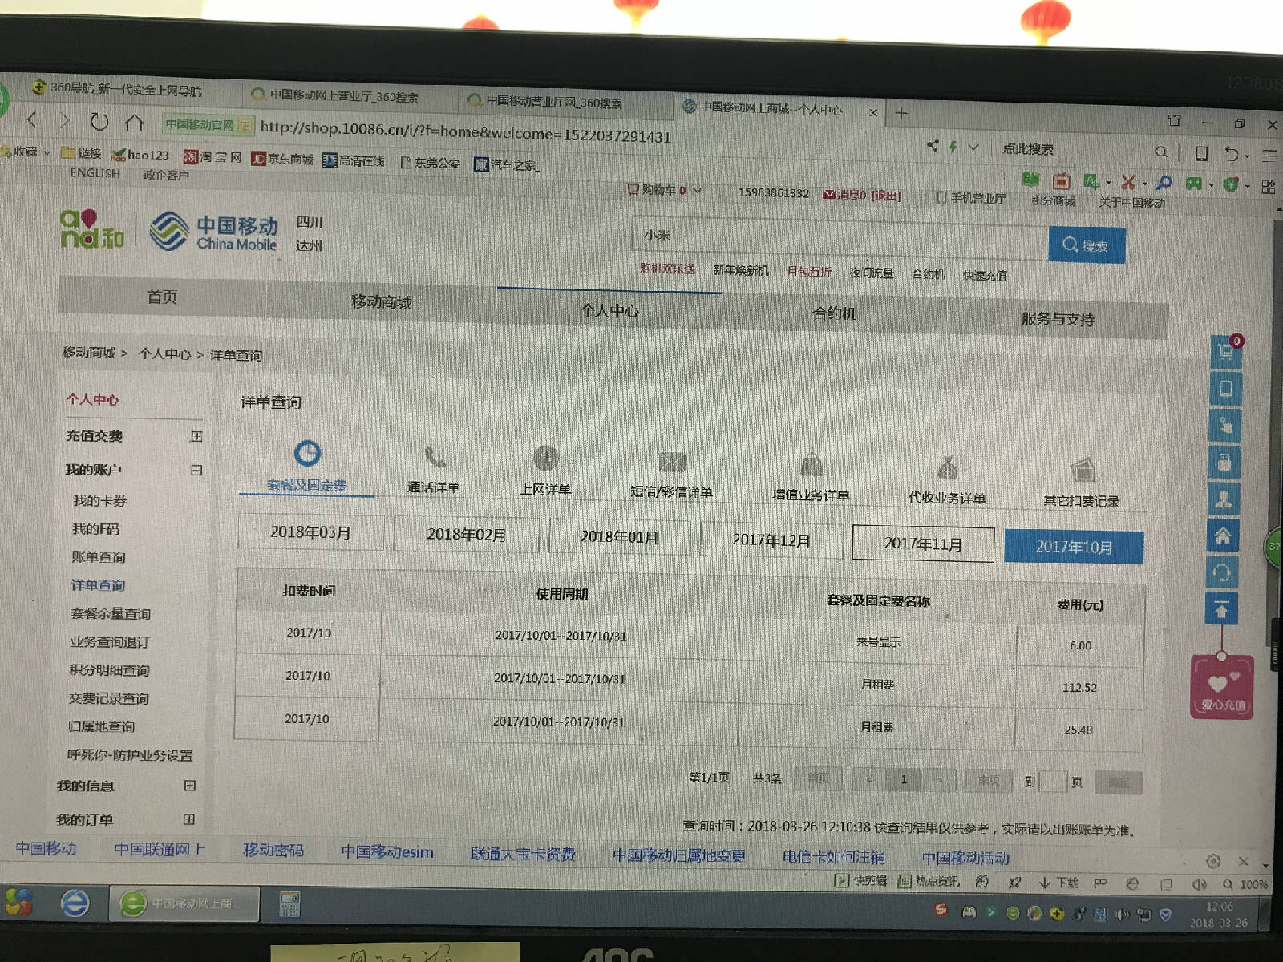Click the magnifier beside 点此搜索
1283x962 pixels.
click(1161, 152)
